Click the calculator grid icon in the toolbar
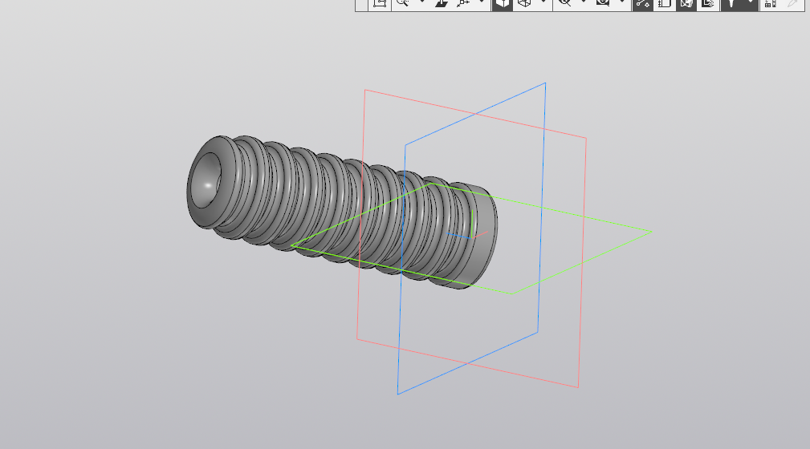Image resolution: width=810 pixels, height=449 pixels. point(770,4)
